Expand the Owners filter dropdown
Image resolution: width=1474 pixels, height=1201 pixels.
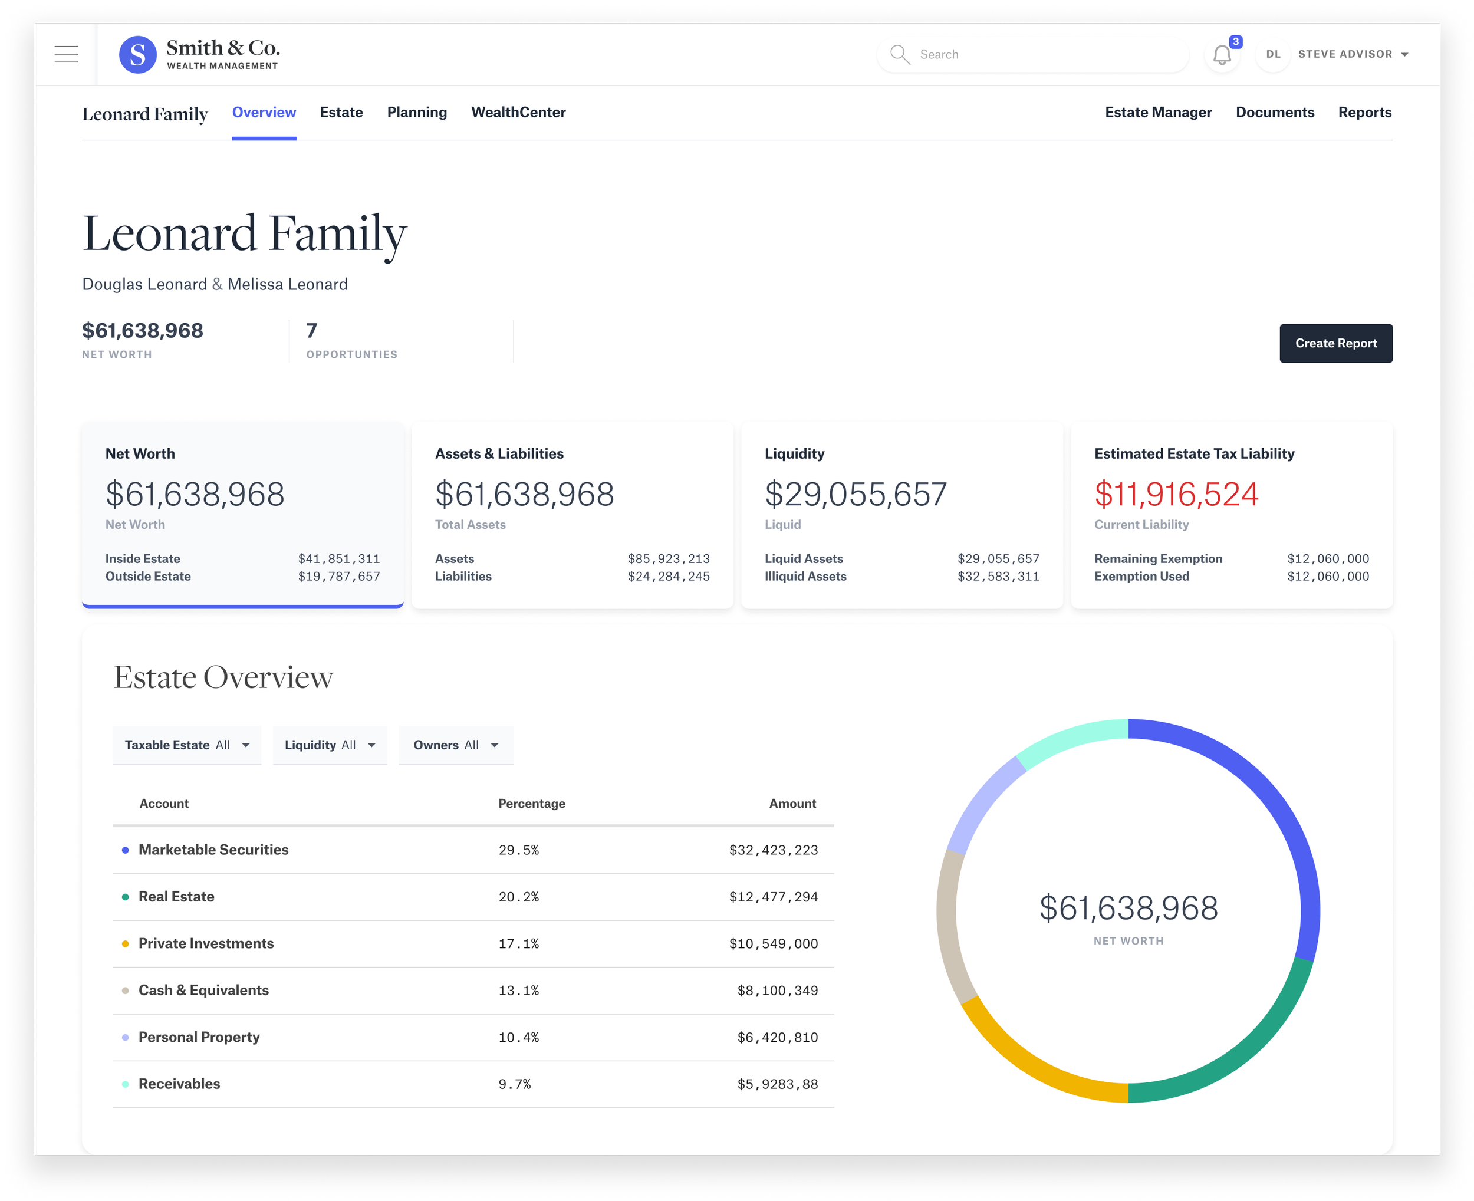[456, 745]
